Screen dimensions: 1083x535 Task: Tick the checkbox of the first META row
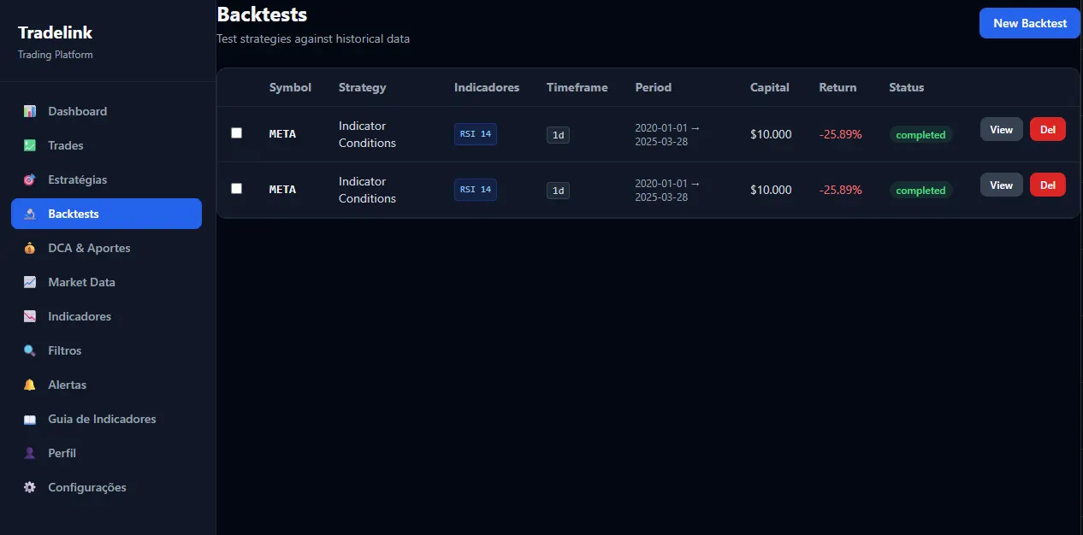pos(237,132)
